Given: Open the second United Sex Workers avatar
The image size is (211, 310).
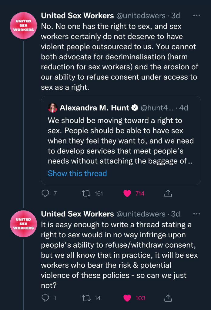Looking at the screenshot, I should [x=23, y=224].
